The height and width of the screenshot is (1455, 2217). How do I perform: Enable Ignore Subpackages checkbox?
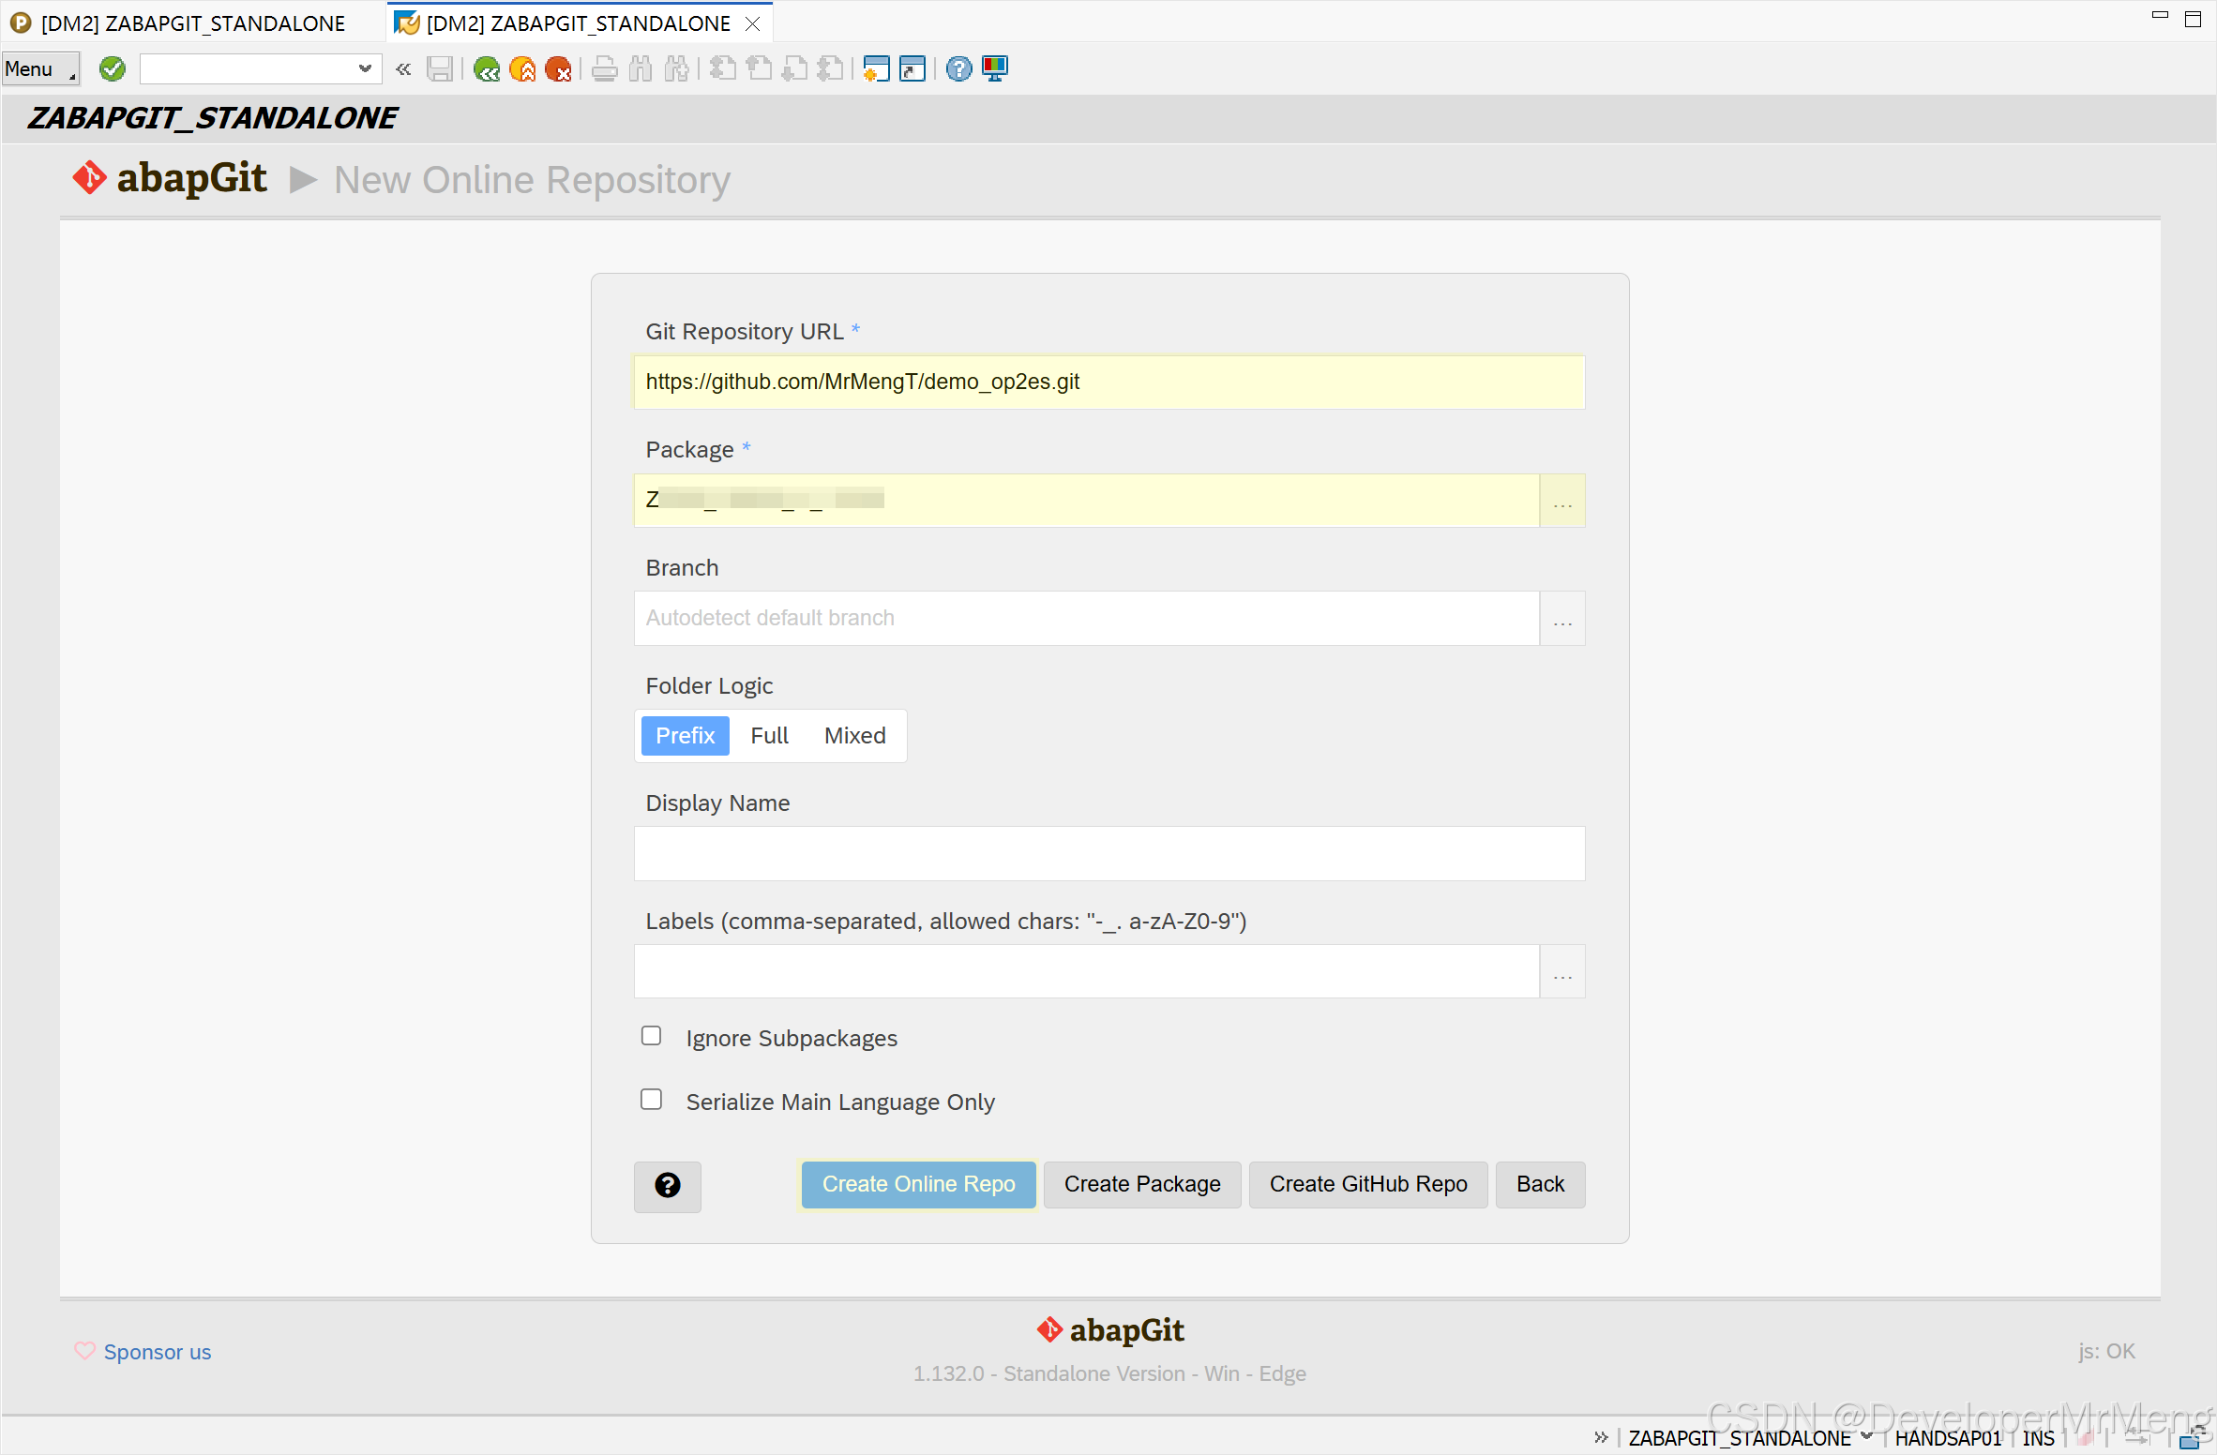tap(651, 1036)
